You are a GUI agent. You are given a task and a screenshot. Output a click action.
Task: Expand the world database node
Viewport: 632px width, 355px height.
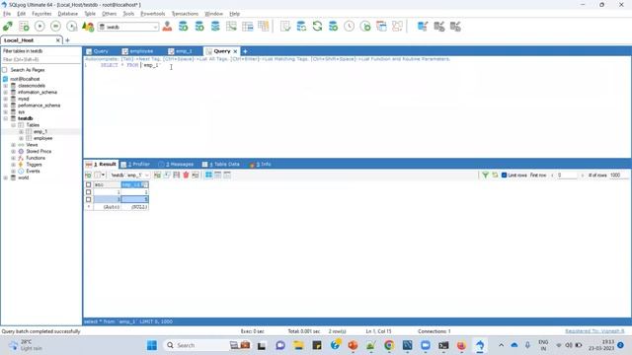tap(6, 177)
